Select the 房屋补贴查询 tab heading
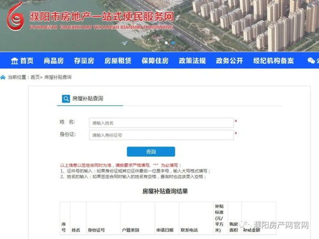319x239 pixels. tap(87, 99)
